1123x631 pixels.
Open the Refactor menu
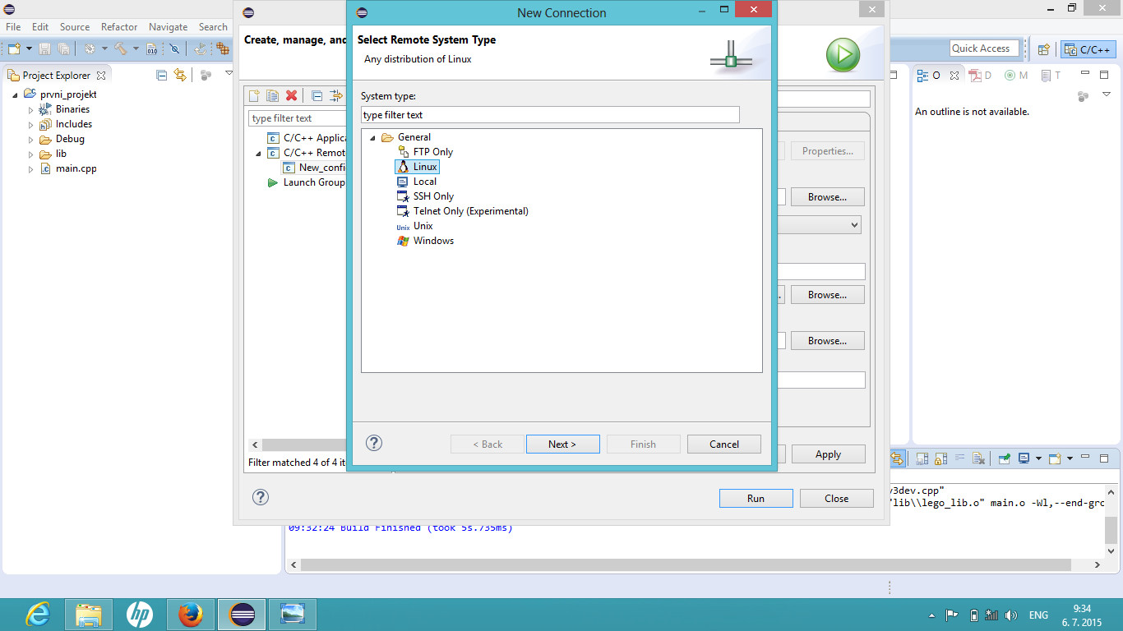coord(119,27)
